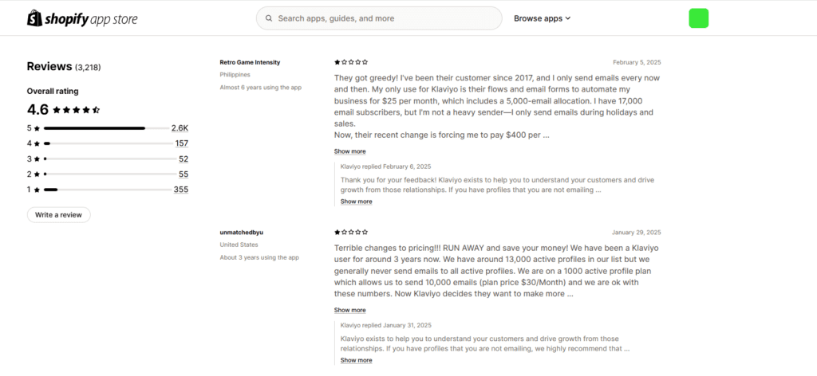Click the star icon in the 5-star row
Image resolution: width=817 pixels, height=376 pixels.
(x=37, y=128)
